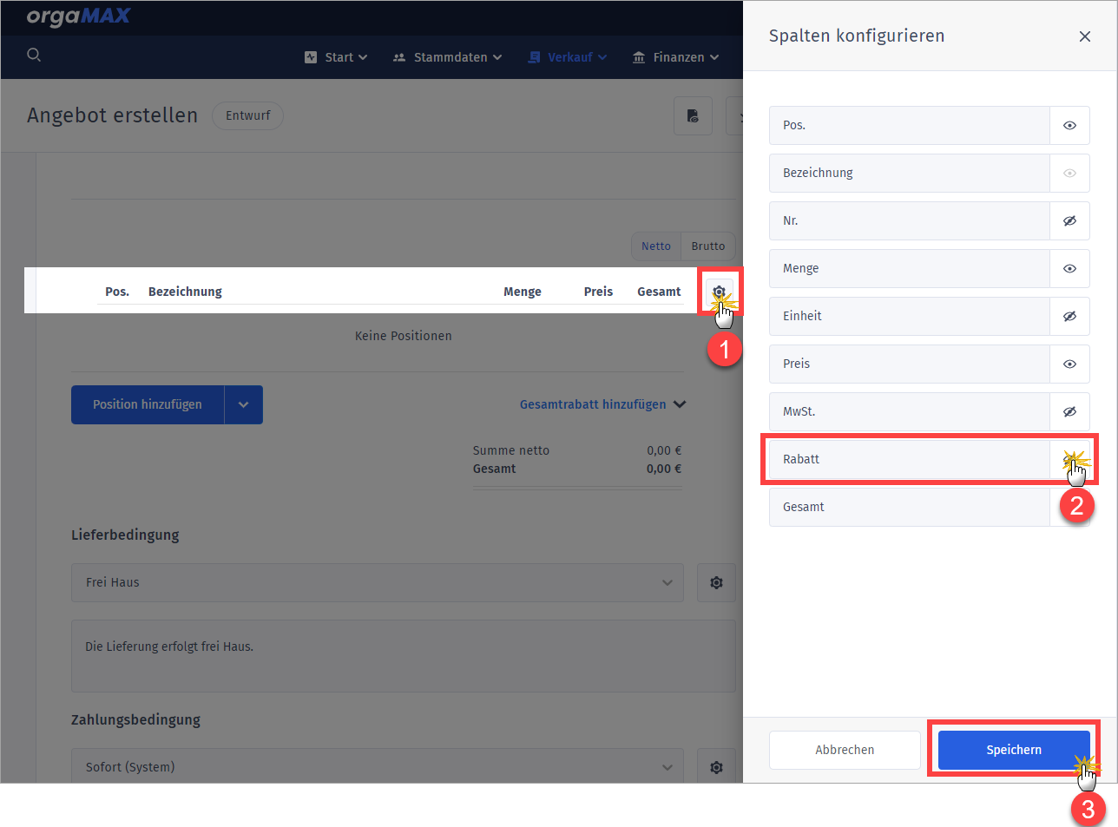Viewport: 1118px width, 827px height.
Task: Click the 'Zahlungsbedingung' section heading
Action: tap(135, 719)
